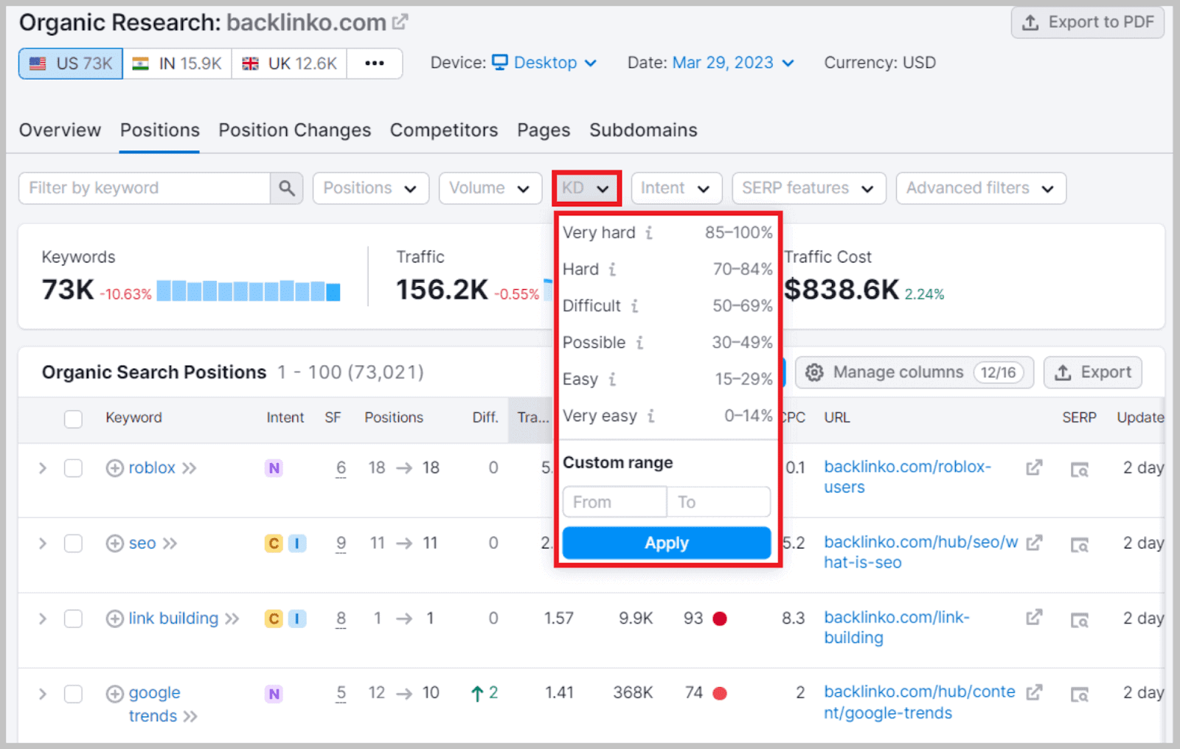1180x749 pixels.
Task: Click the plus icon beside link building
Action: (x=114, y=619)
